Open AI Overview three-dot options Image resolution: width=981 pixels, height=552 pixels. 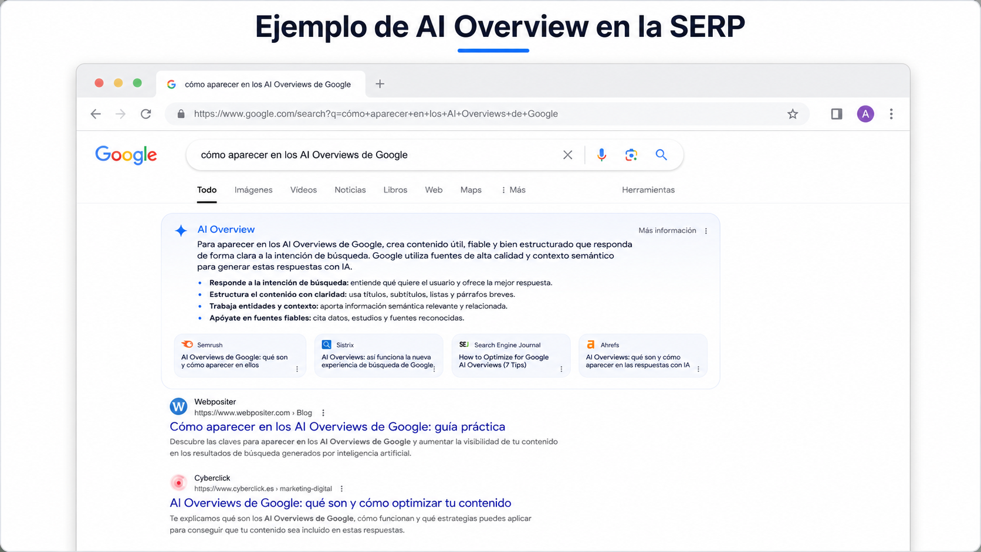(x=706, y=231)
